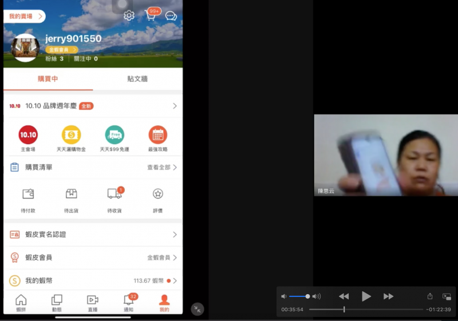Open the shopping cart with 99+ badge
The width and height of the screenshot is (458, 321).
(x=152, y=14)
